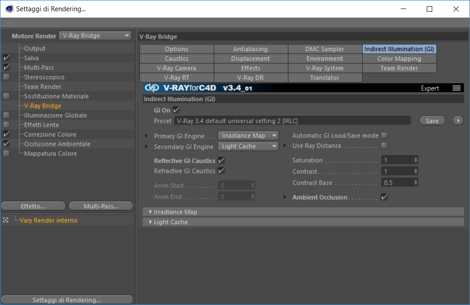Expand Secondary GI Engine arrow
This screenshot has height=305, width=470.
147,147
